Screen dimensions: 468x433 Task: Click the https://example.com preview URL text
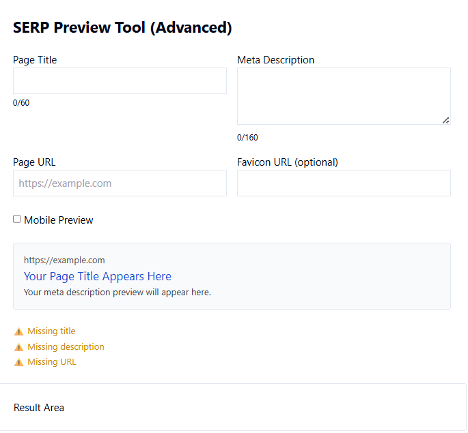64,260
